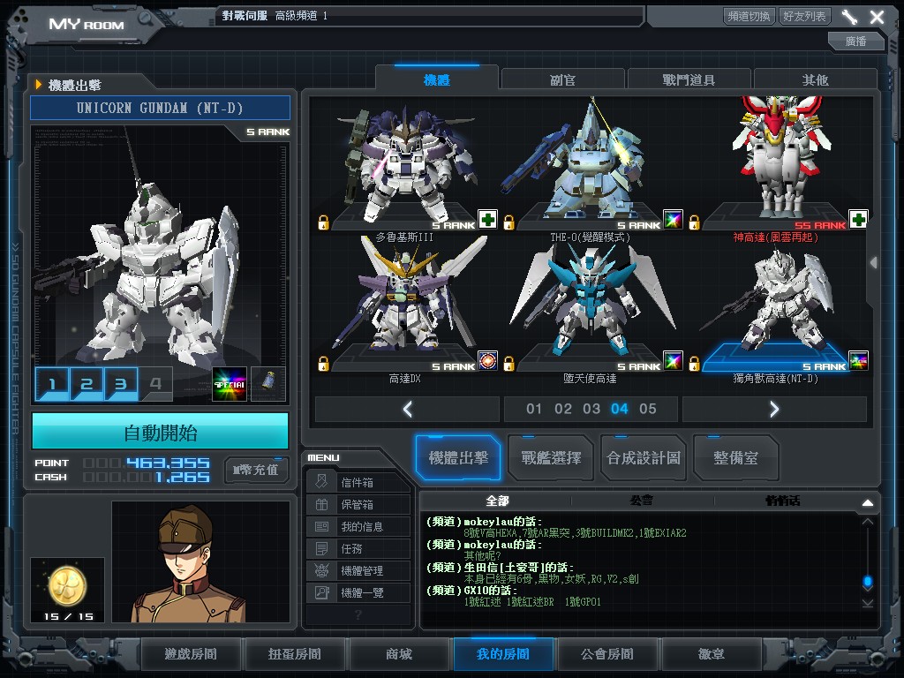Go to 遊戲房間 in bottom navigation

(191, 654)
